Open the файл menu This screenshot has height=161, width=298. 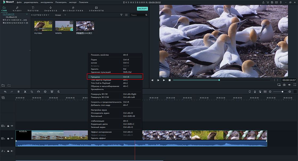click(19, 2)
